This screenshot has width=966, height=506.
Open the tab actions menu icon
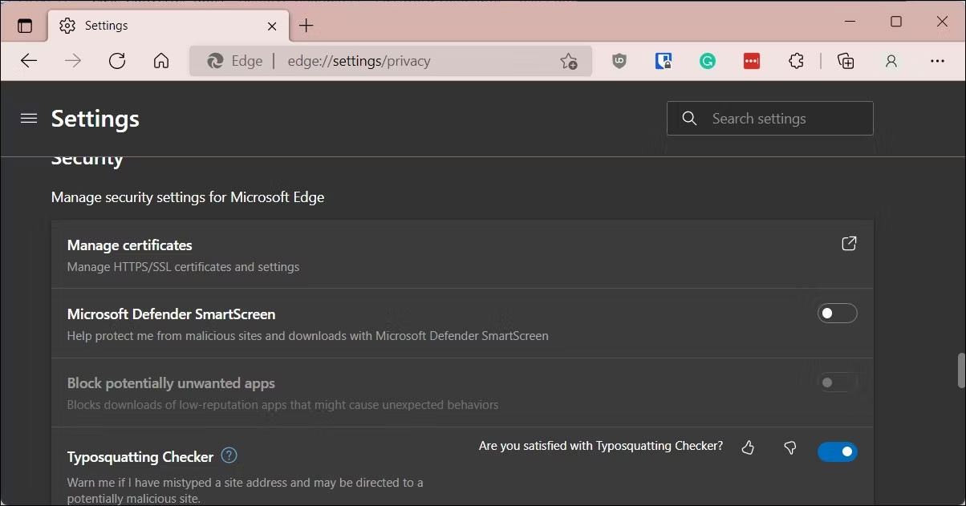24,25
